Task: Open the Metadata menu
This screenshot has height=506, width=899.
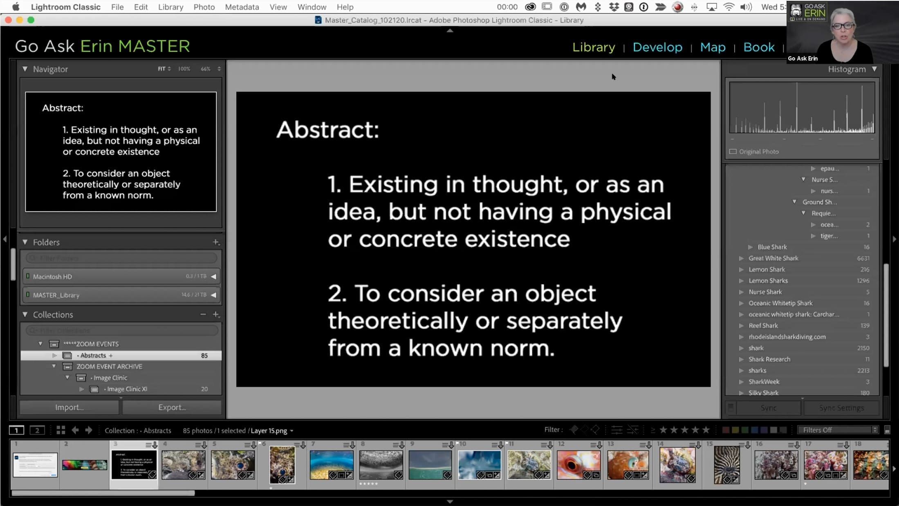Action: [x=242, y=7]
